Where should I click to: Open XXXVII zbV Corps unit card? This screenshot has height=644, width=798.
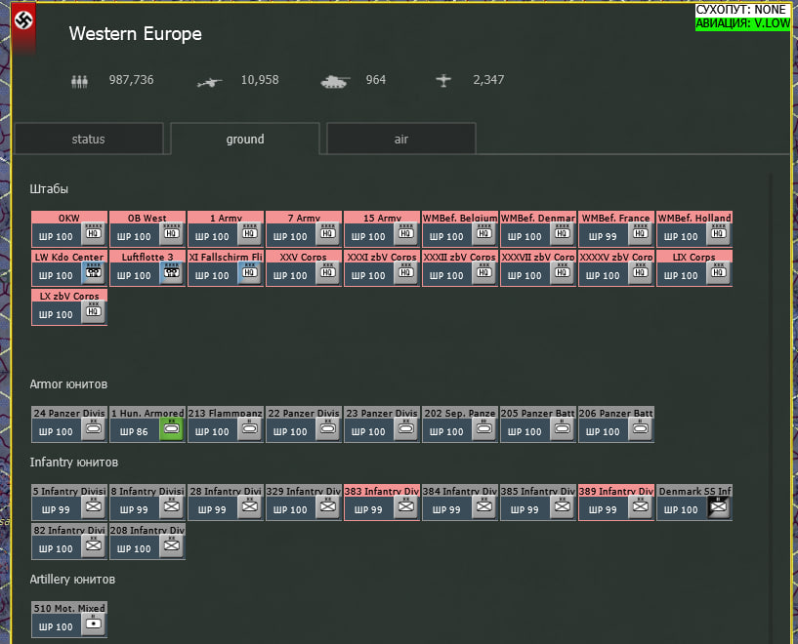pyautogui.click(x=538, y=268)
